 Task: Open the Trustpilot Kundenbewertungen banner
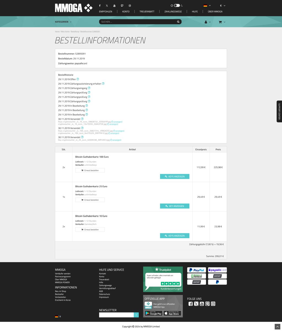[x=163, y=279]
